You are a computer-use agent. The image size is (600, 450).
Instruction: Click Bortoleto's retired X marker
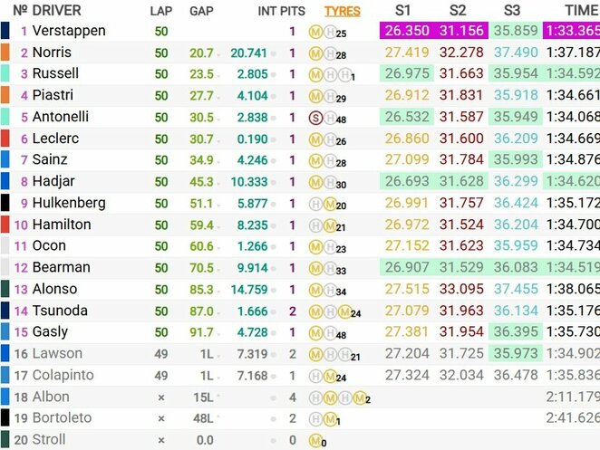click(161, 419)
